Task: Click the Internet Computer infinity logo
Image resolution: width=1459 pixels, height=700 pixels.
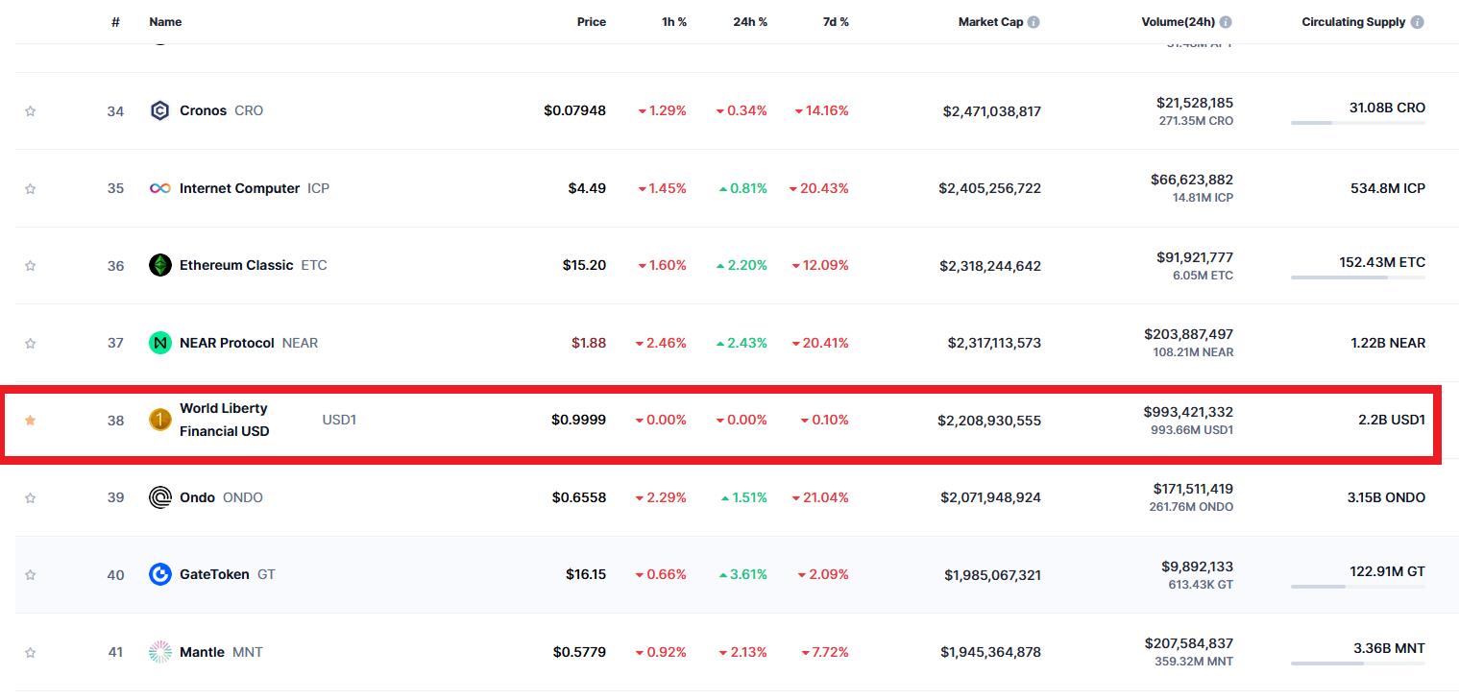Action: (x=160, y=188)
